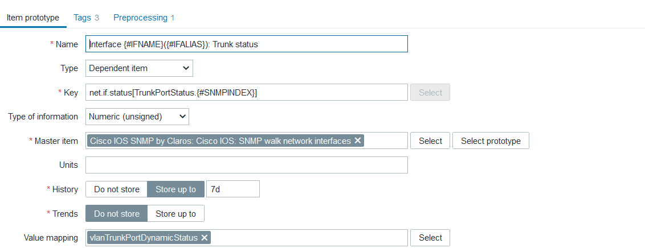Viewport: 645px width, 248px height.
Task: Select the Item prototype tab
Action: point(32,18)
